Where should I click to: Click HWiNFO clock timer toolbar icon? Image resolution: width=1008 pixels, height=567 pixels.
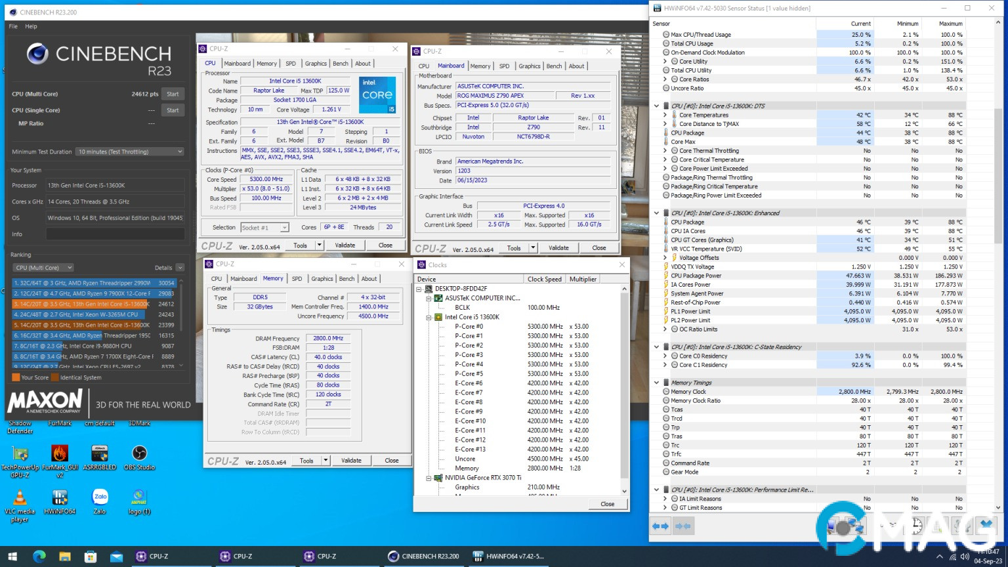(x=916, y=526)
